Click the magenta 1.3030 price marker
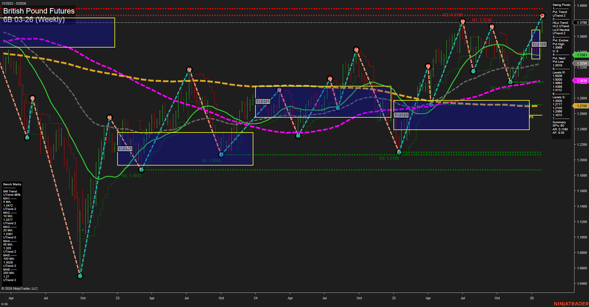Screen dimensions: 589x307 pos(582,80)
